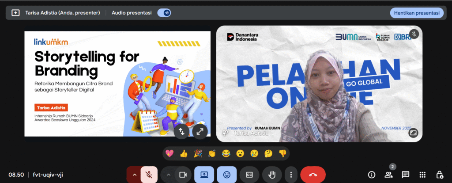Viewport: 452px width, 183px height.
Task: Click the present screen icon
Action: coord(204,175)
